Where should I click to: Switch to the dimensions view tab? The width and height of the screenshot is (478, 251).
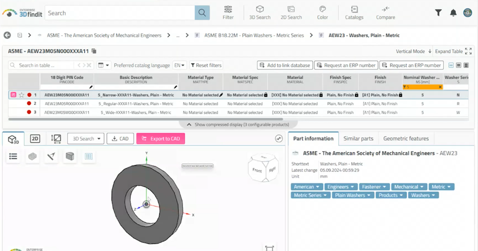click(x=56, y=139)
